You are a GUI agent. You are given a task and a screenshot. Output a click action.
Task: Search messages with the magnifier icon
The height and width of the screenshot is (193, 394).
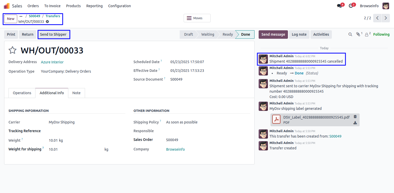[350, 34]
